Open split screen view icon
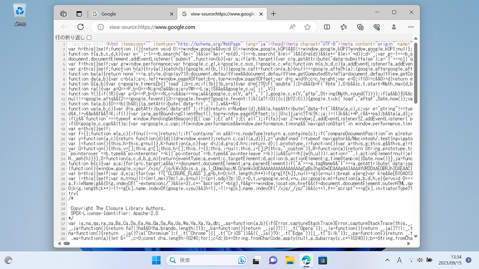This screenshot has height=269, width=479. 327,27
